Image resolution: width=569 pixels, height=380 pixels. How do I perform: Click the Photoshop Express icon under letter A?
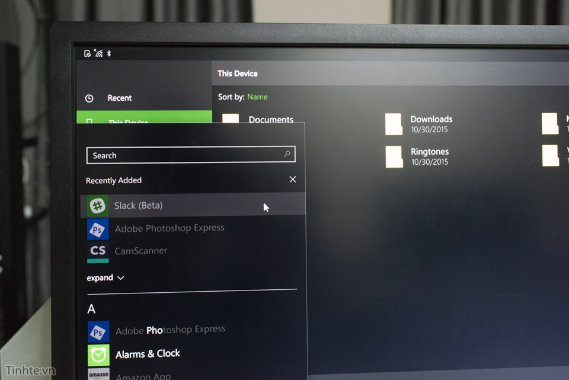[x=98, y=332]
